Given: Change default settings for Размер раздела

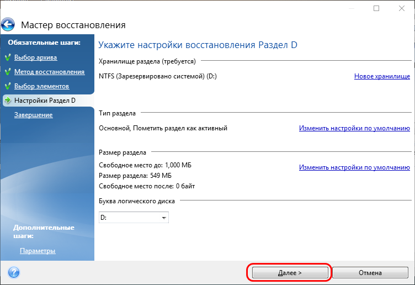Looking at the screenshot, I should (354, 167).
